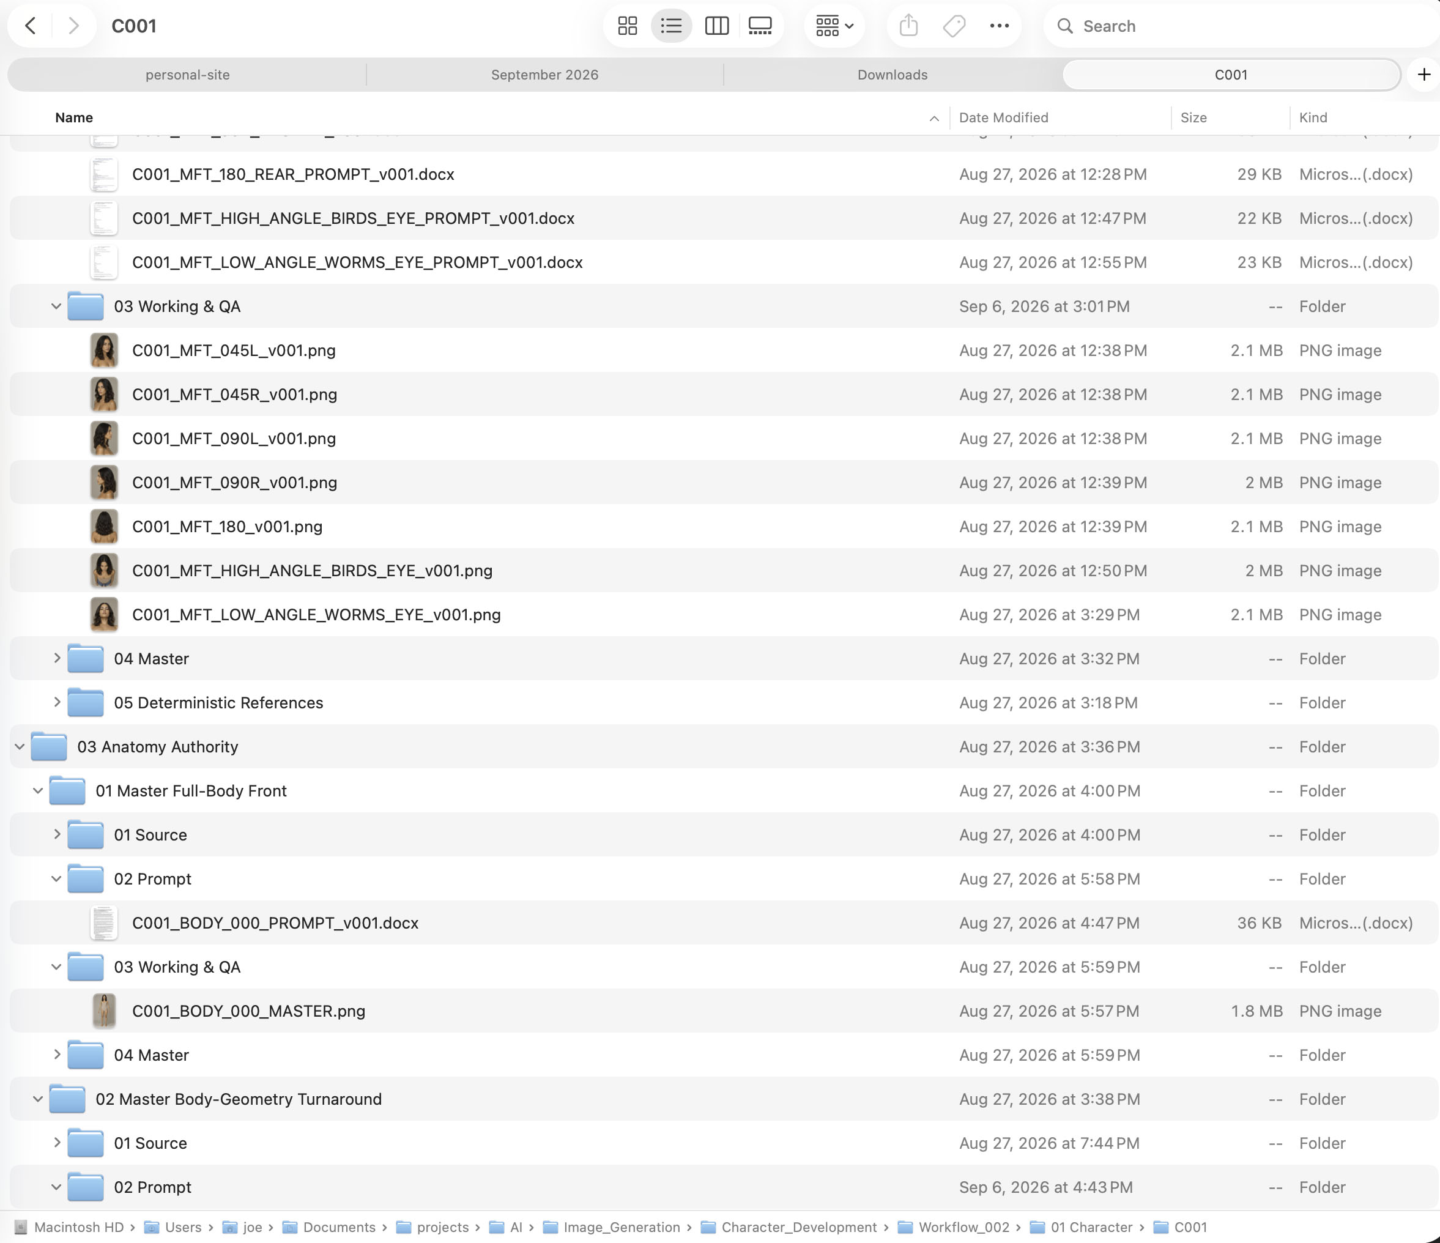
Task: Sort by the Name column header
Action: [73, 118]
